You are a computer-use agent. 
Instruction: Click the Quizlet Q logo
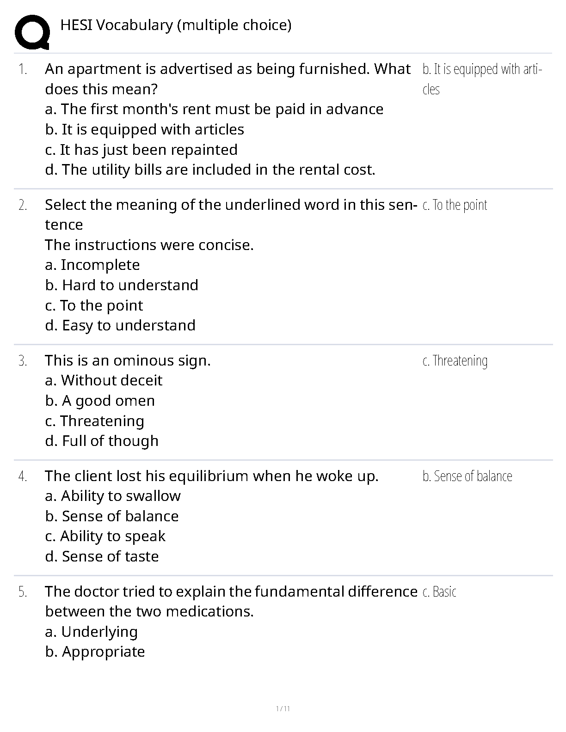32,32
